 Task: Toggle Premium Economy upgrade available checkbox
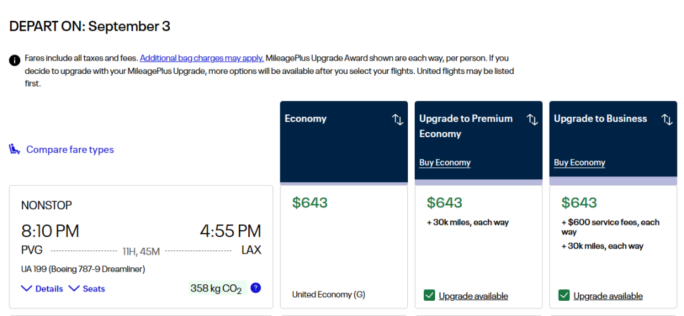[429, 295]
